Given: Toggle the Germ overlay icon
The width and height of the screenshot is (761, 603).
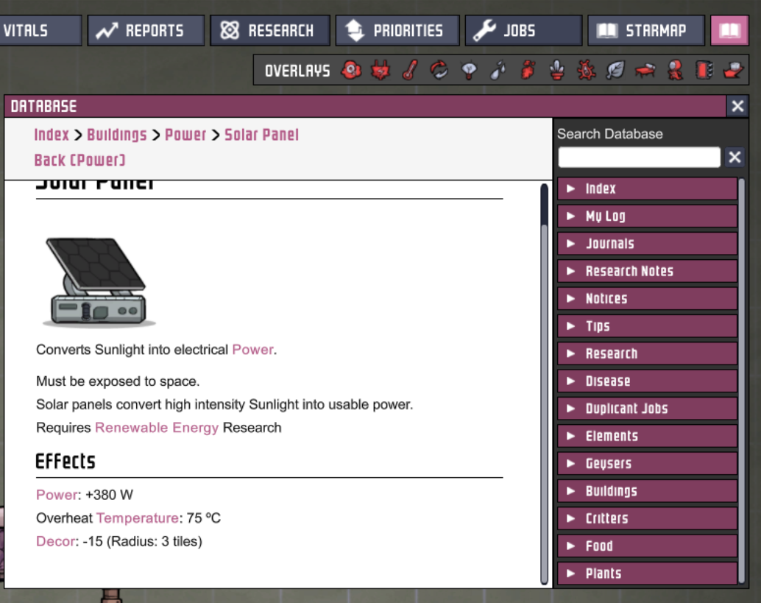Looking at the screenshot, I should tap(587, 71).
